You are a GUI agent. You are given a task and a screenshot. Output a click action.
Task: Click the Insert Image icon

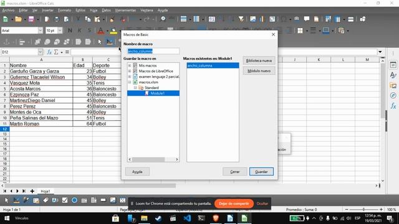pyautogui.click(x=252, y=19)
